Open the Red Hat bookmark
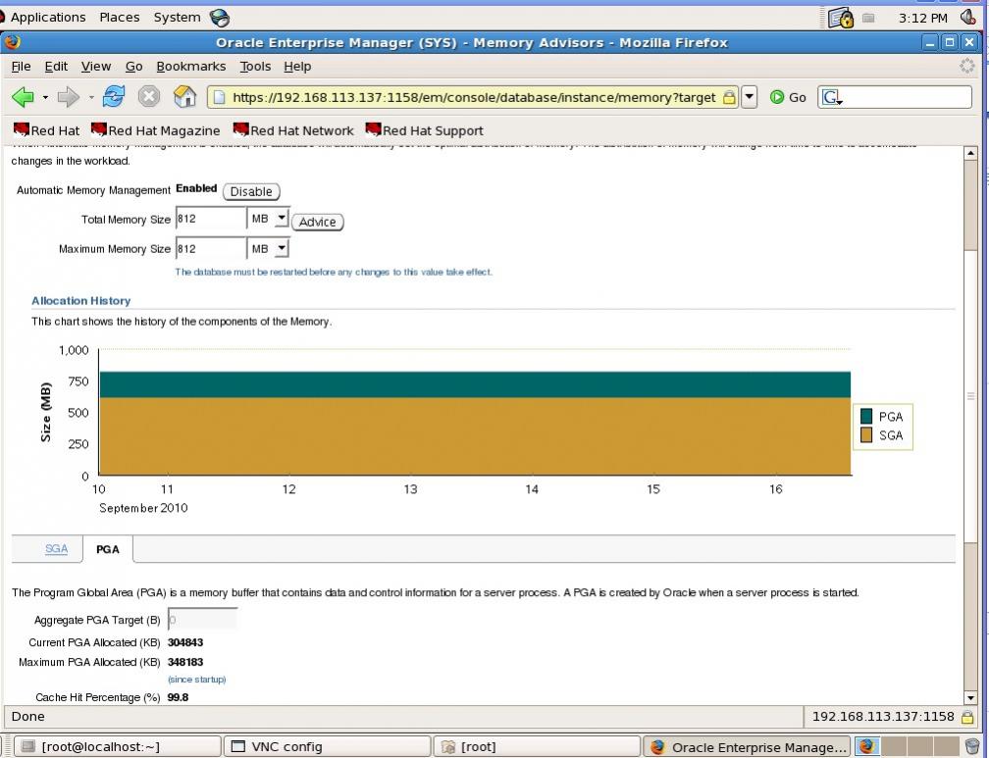The image size is (989, 758). (47, 130)
